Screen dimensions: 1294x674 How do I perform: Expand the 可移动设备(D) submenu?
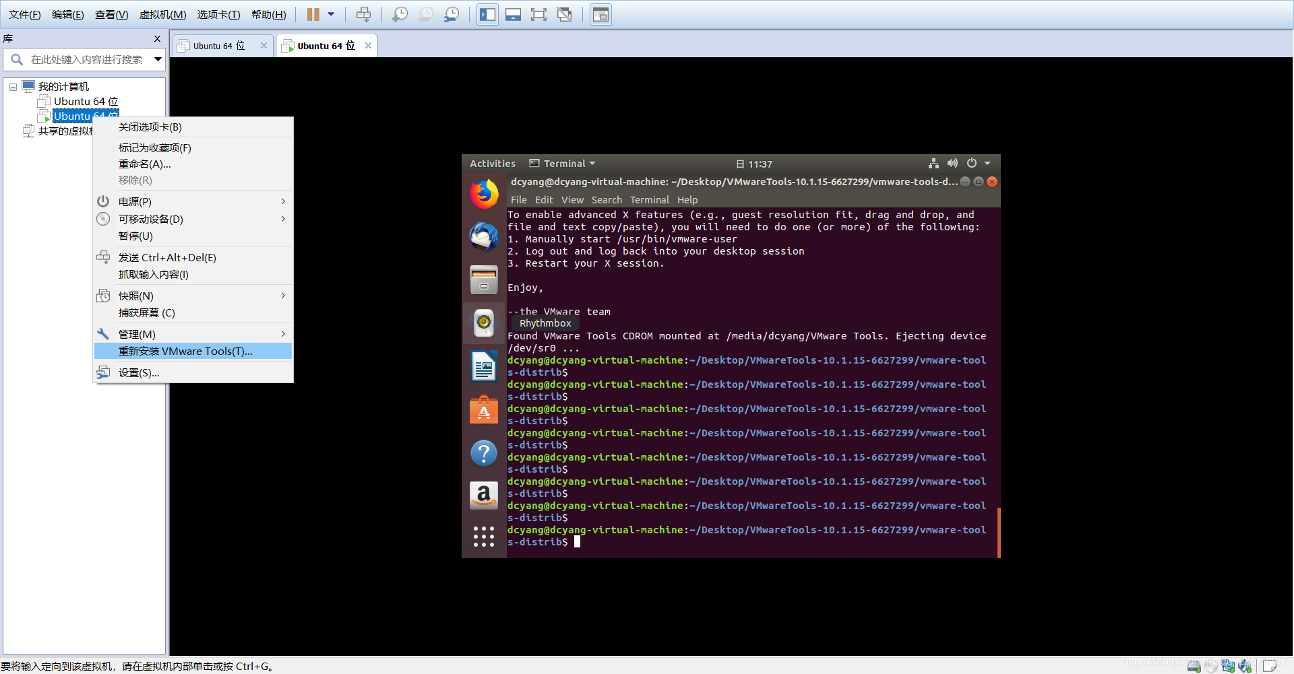193,220
